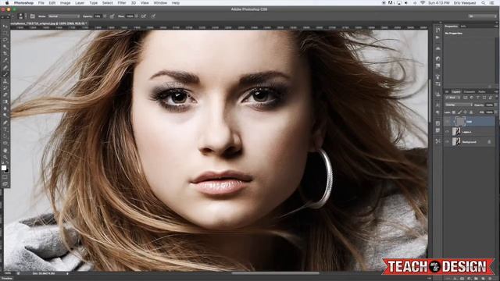Select the Dodge tool
Image resolution: width=500 pixels, height=281 pixels.
coord(5,115)
